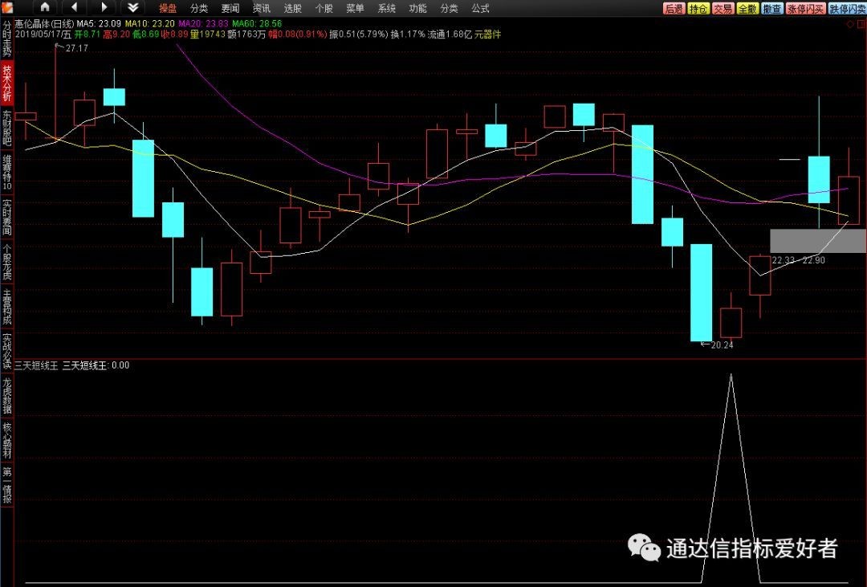The width and height of the screenshot is (867, 587).
Task: Click the 跌停闪卖 quick-sell button
Action: 847,8
